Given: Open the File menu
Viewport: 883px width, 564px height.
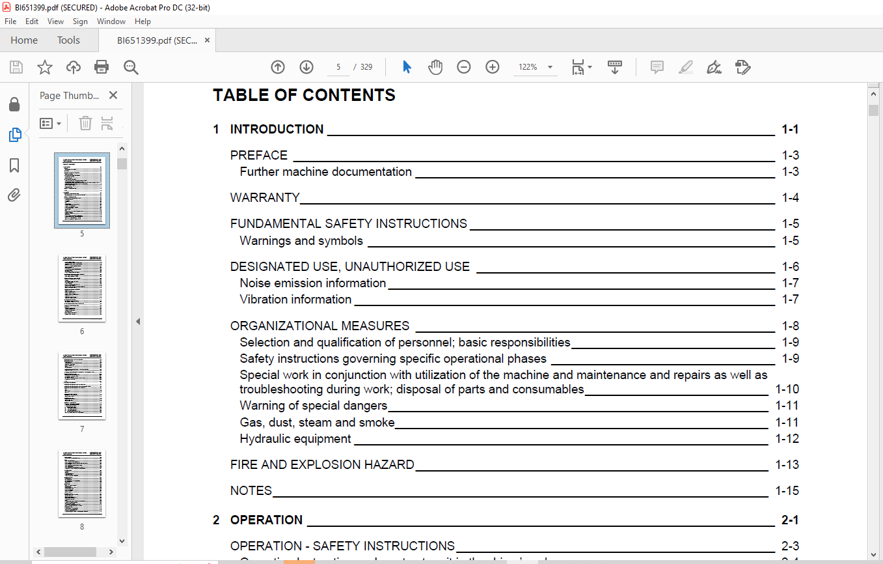Looking at the screenshot, I should 10,21.
